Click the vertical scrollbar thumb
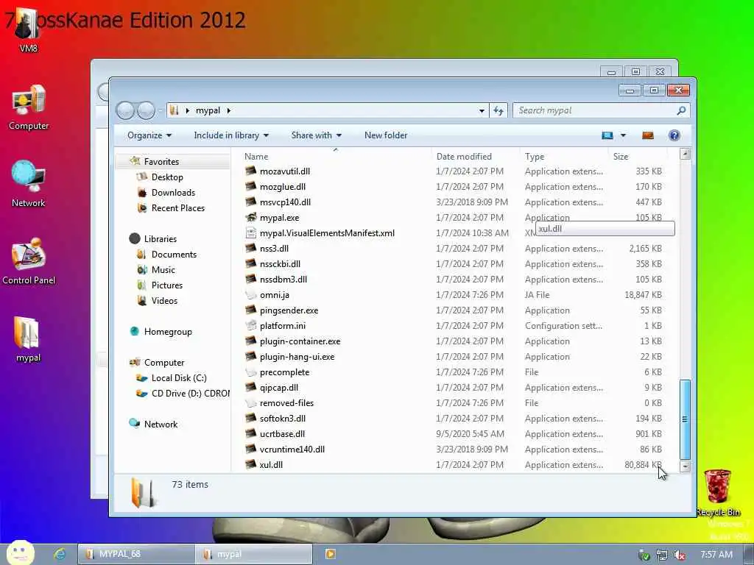The image size is (754, 565). pyautogui.click(x=686, y=419)
